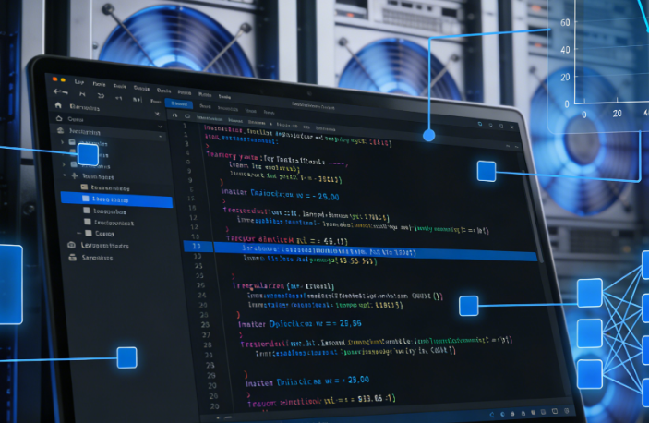Image resolution: width=649 pixels, height=423 pixels.
Task: Click the drive icon on last sidebar row
Action: coord(72,257)
